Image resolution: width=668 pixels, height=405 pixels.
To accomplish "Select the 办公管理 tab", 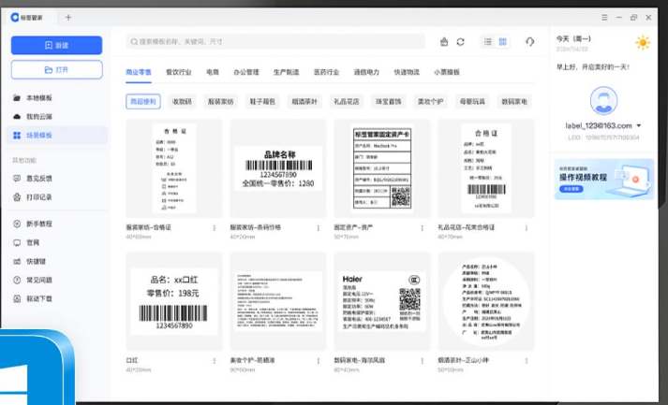I will 245,72.
